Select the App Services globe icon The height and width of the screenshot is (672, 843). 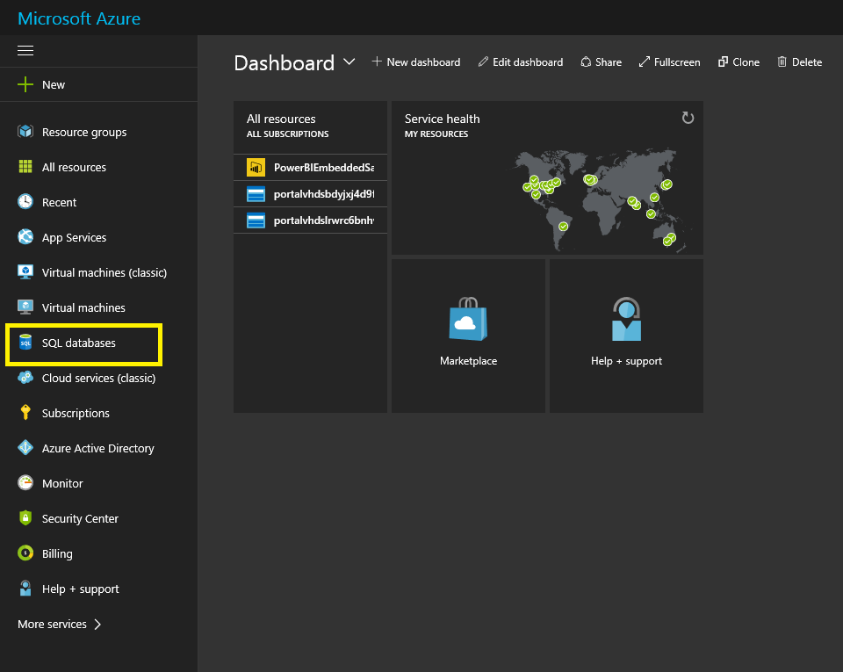(x=25, y=237)
